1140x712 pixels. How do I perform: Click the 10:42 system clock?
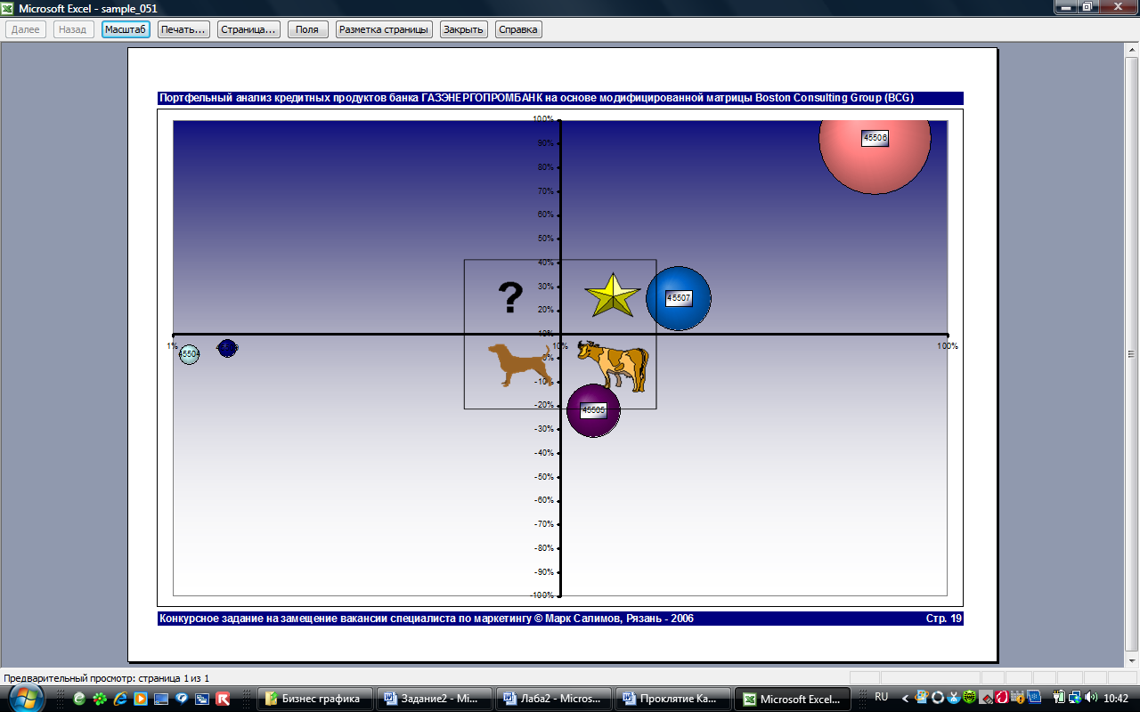tap(1116, 698)
